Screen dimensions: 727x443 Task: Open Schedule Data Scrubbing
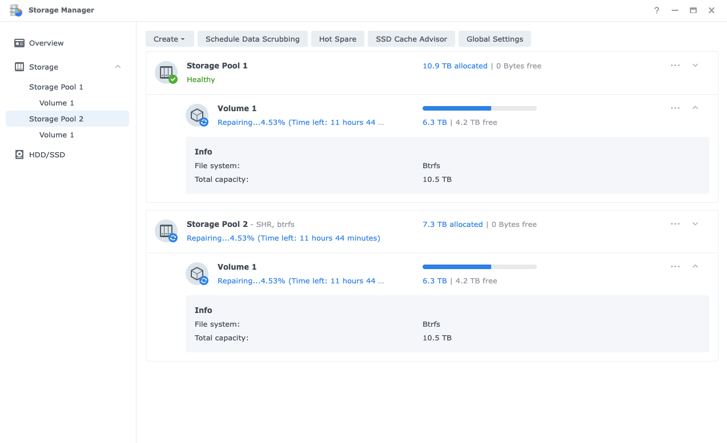(252, 39)
